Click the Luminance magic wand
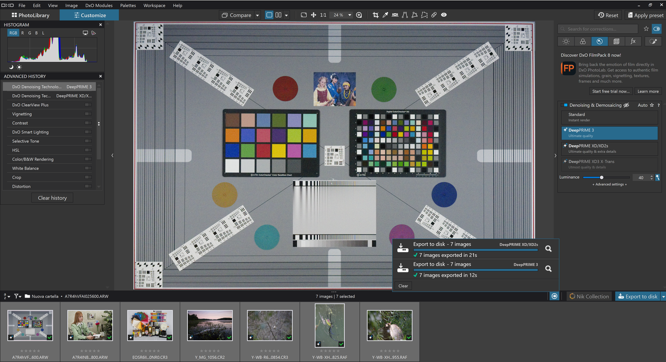This screenshot has width=666, height=362. pyautogui.click(x=657, y=177)
